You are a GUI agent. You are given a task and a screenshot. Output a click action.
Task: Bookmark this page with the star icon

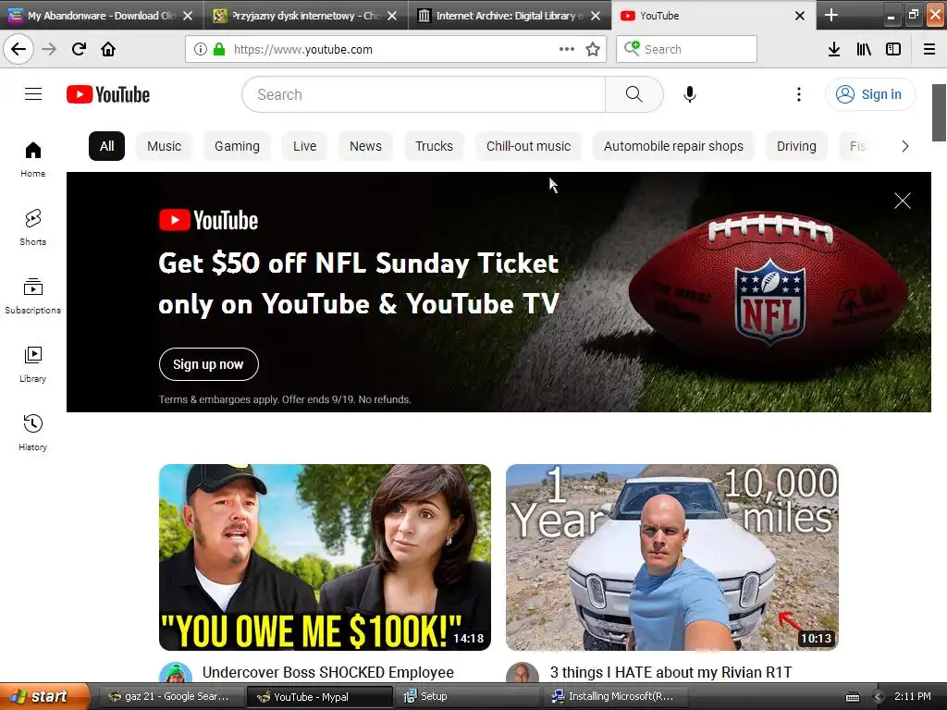click(x=593, y=49)
